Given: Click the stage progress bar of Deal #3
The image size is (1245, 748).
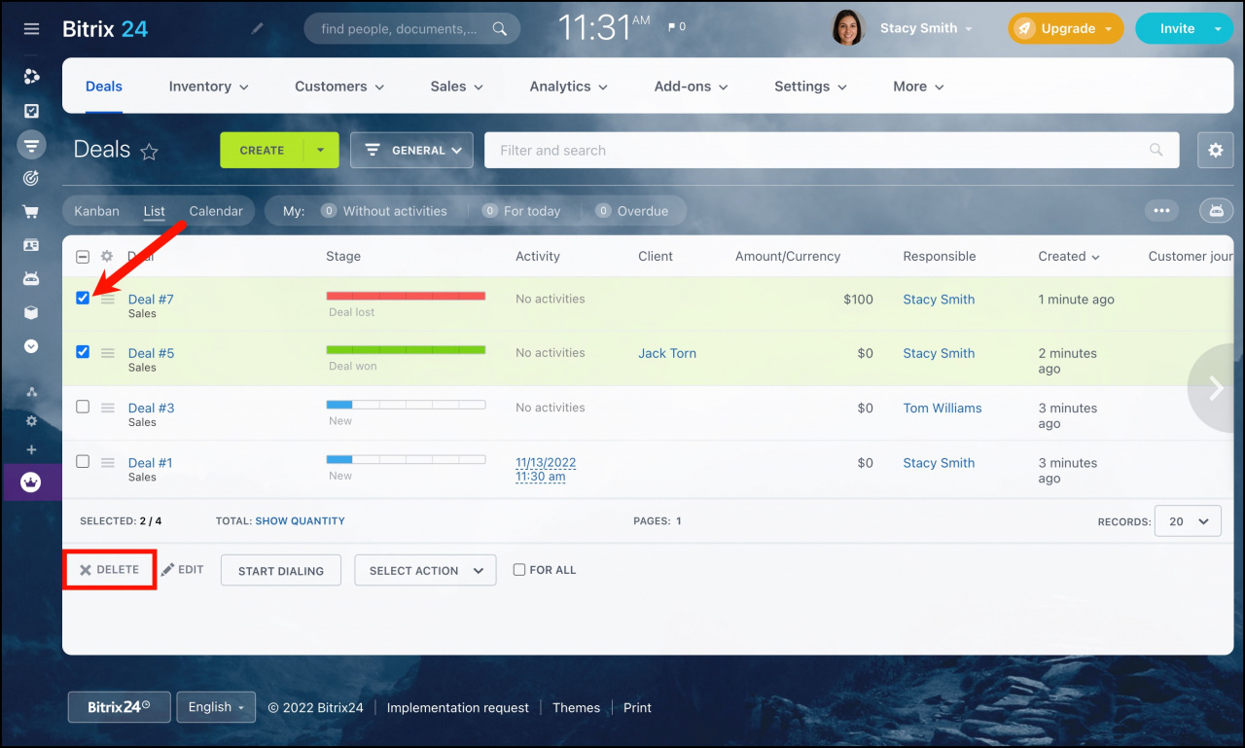Looking at the screenshot, I should click(x=406, y=405).
